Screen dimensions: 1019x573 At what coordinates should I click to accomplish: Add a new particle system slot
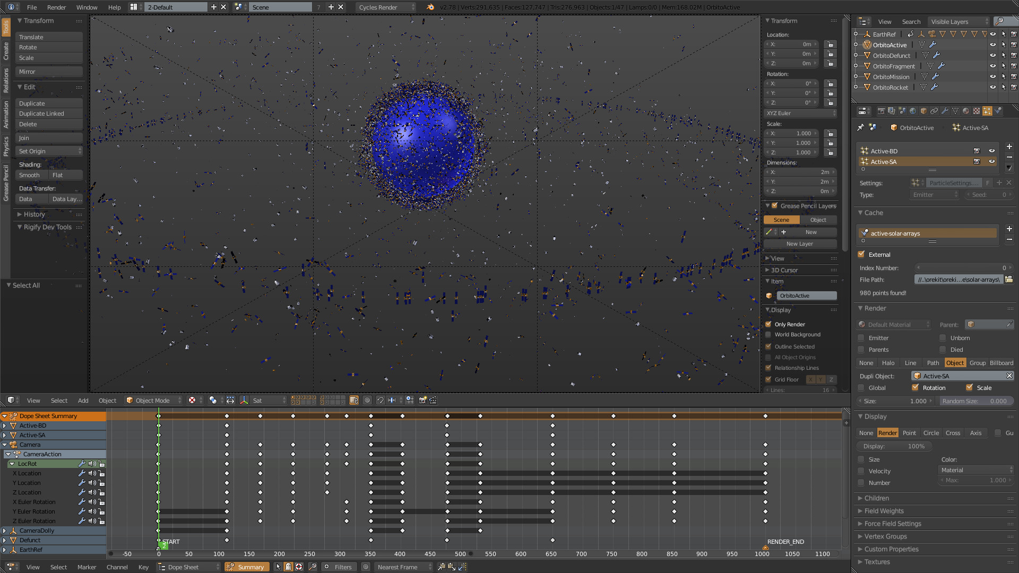coord(1009,147)
